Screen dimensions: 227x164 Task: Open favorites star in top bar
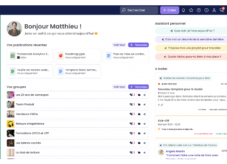(191, 10)
